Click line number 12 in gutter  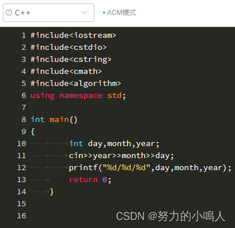tap(22, 168)
